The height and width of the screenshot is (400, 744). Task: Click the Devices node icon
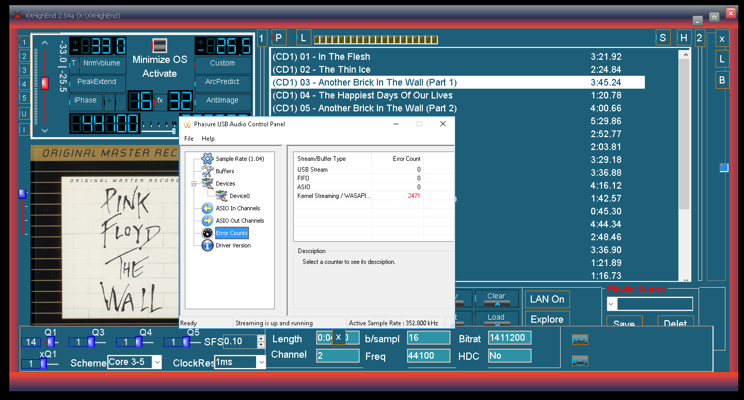[x=207, y=184]
